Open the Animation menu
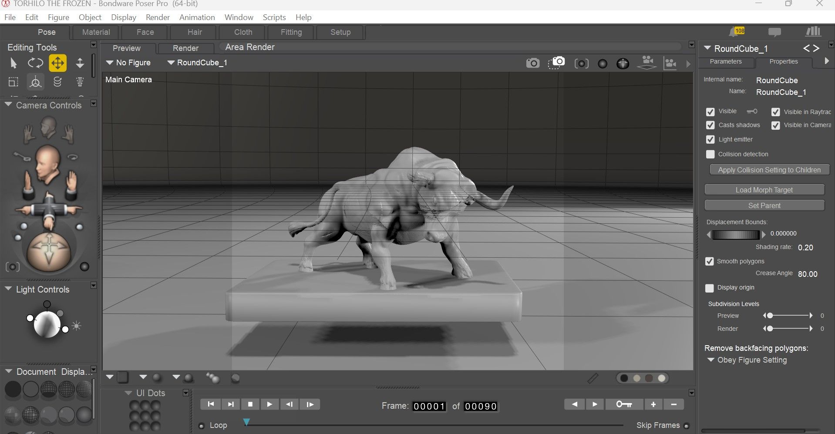Image resolution: width=835 pixels, height=434 pixels. [x=197, y=17]
